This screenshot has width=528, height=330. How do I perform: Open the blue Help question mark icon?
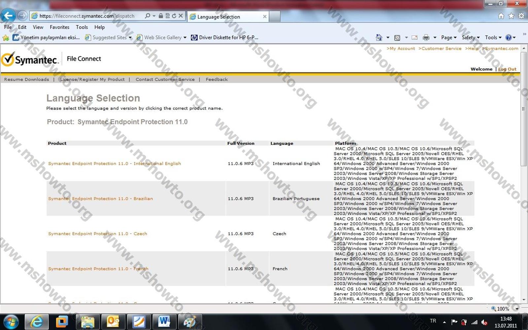click(x=509, y=38)
